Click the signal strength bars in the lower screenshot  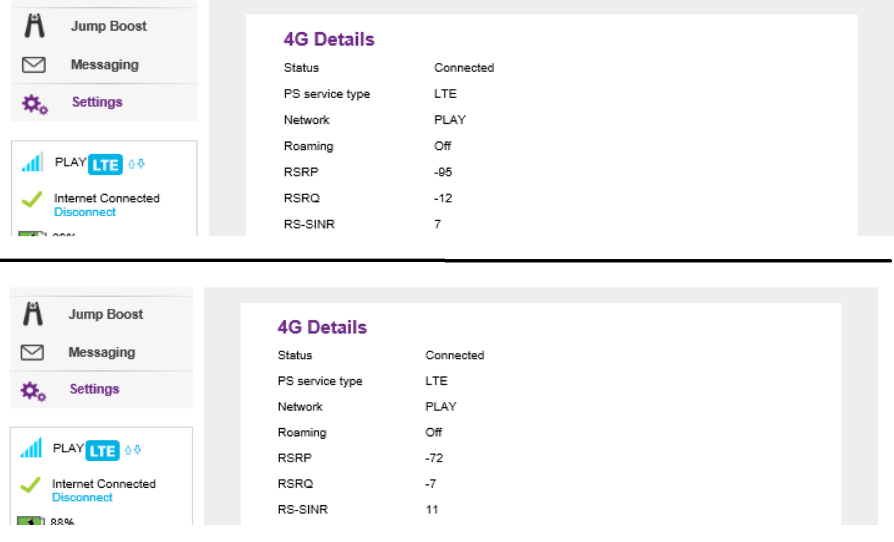tap(31, 448)
